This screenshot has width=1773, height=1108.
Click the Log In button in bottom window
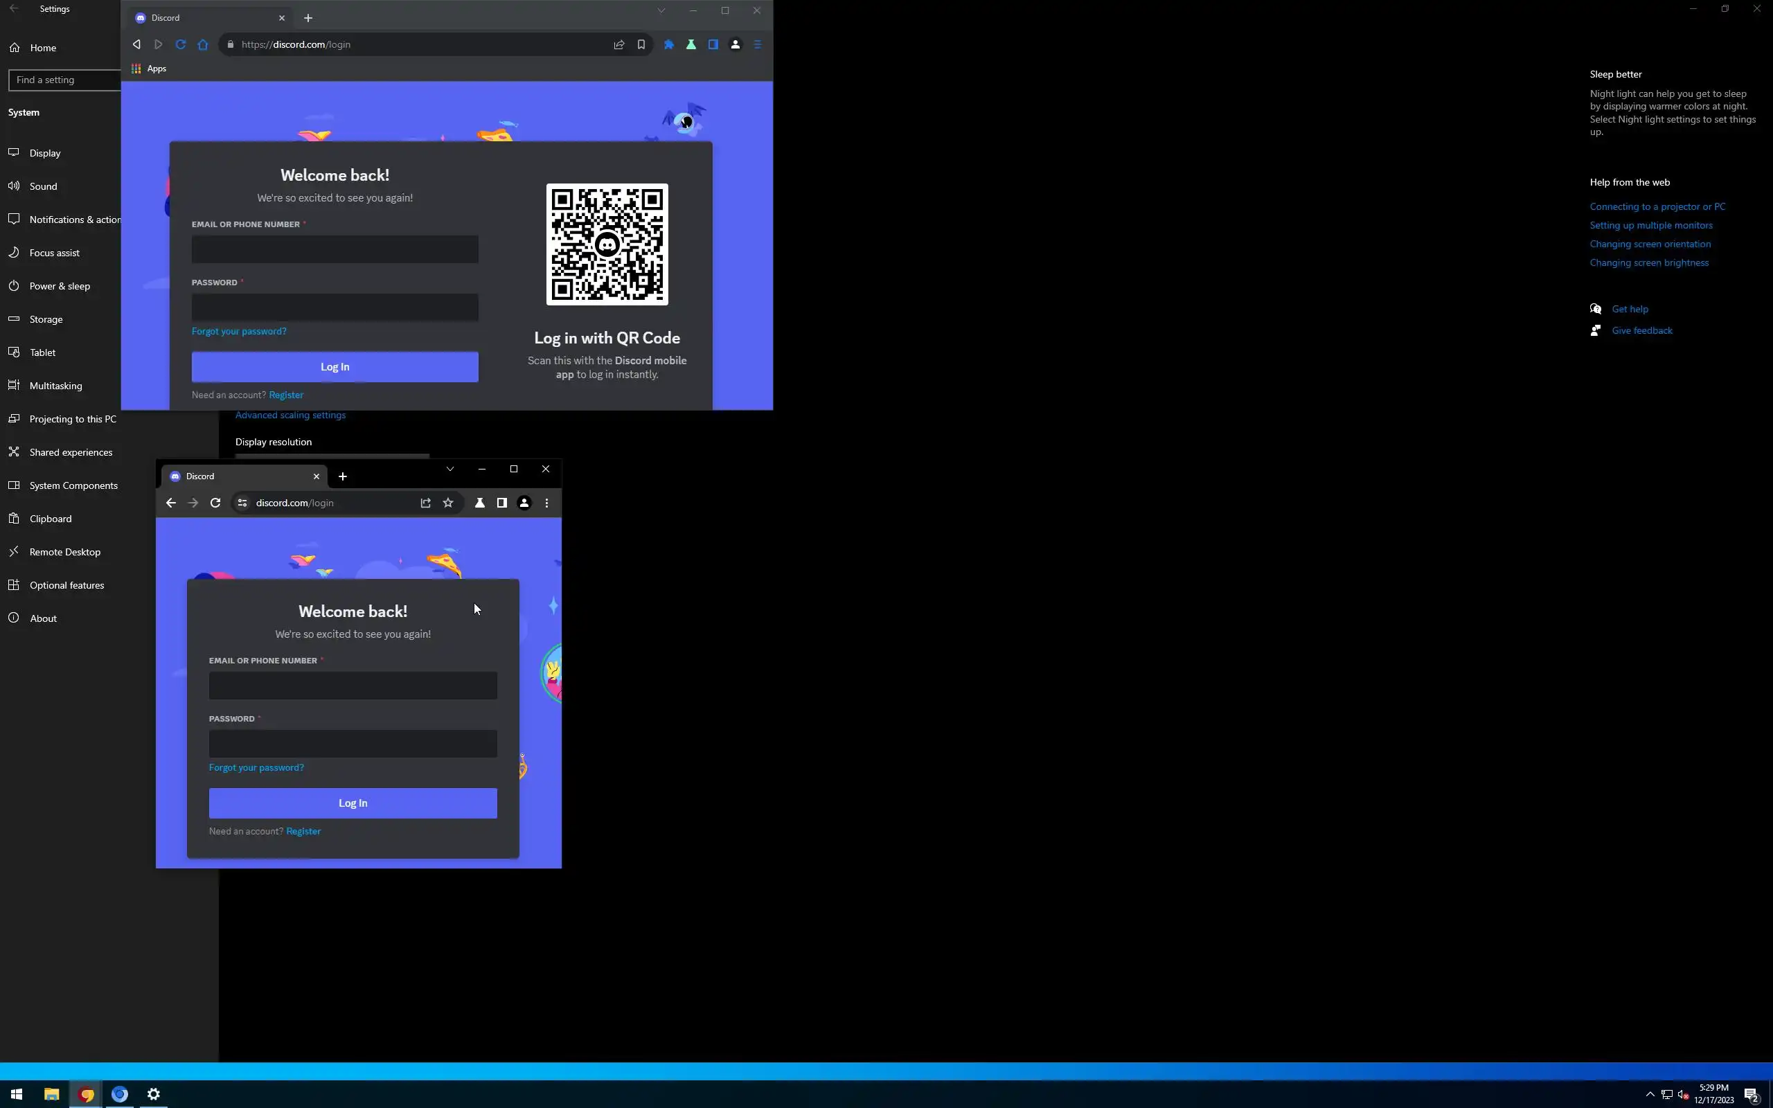(x=353, y=803)
